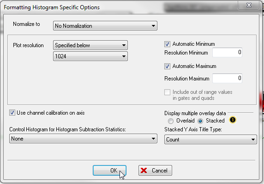The image size is (264, 184).
Task: Uncheck the Automatic Maximum checkbox
Action: point(167,66)
